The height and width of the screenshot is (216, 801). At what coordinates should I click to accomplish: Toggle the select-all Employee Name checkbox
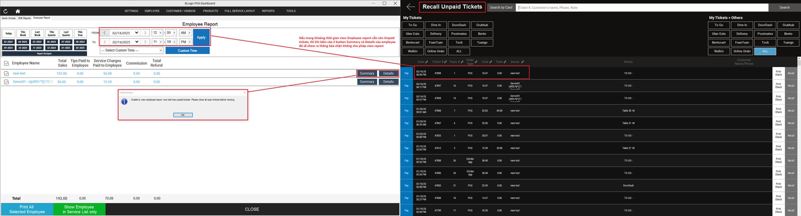click(x=6, y=63)
